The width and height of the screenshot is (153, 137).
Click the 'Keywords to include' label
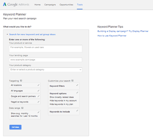[60, 112]
